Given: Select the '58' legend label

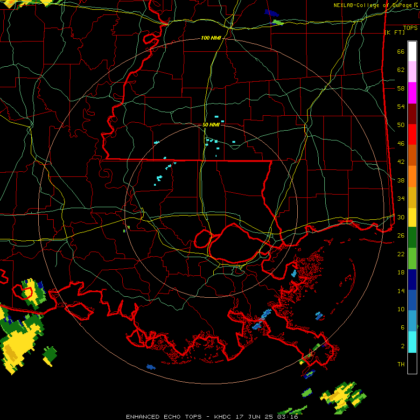Looking at the screenshot, I should point(401,88).
